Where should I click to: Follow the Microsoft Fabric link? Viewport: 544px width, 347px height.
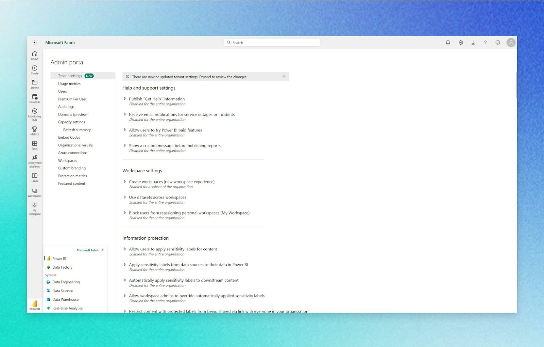tap(88, 250)
